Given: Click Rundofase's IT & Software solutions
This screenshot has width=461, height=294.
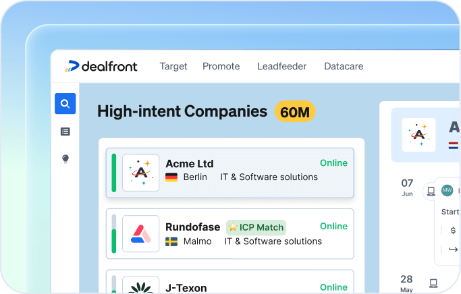Looking at the screenshot, I should pos(273,241).
